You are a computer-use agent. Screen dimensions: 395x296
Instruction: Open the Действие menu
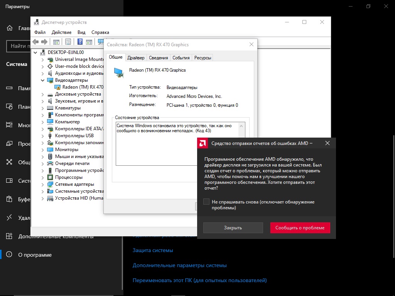pyautogui.click(x=61, y=32)
